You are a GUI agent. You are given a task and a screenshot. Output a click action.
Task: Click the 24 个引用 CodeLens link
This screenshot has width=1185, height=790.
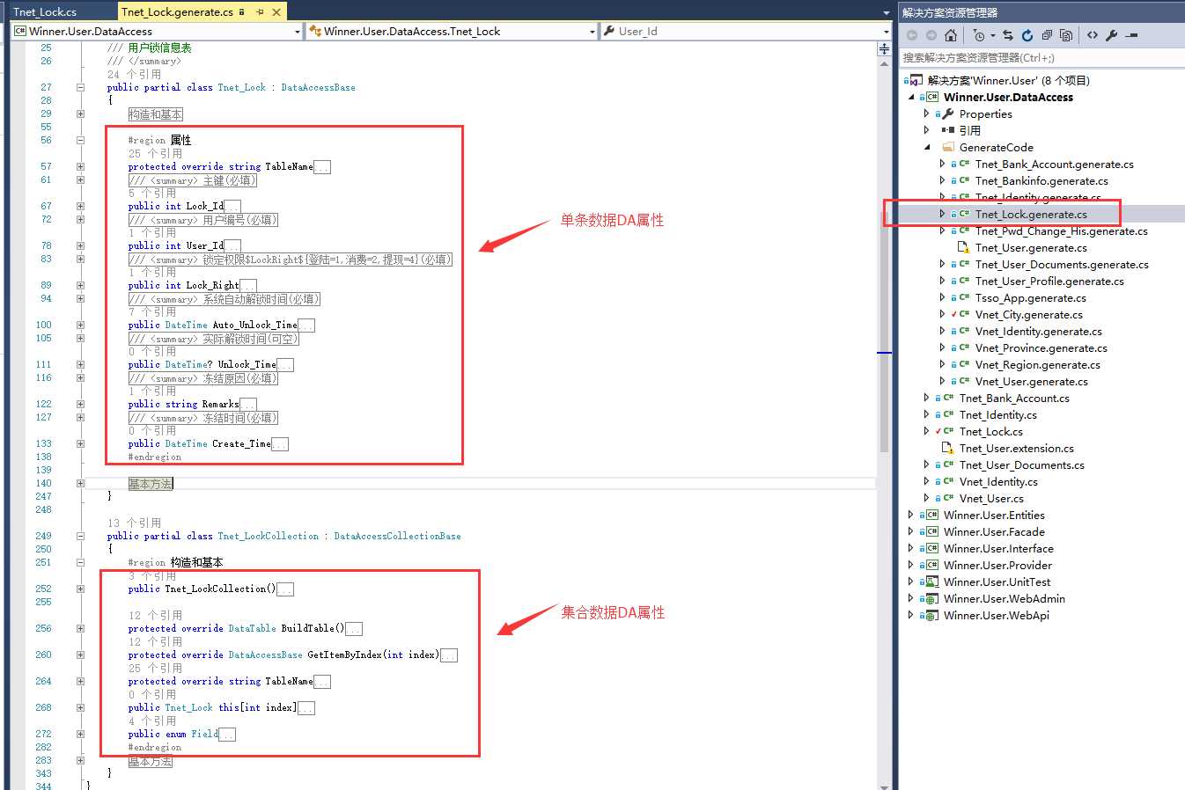[x=135, y=75]
